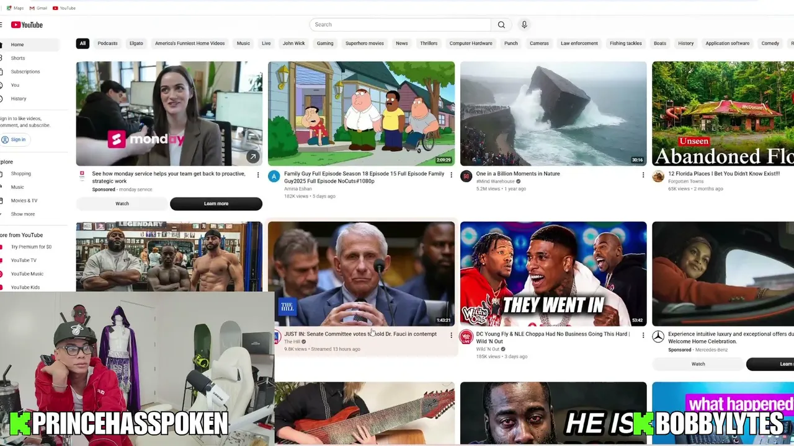Click the Mind Warehouse channel avatar
Screen dimensions: 794x446
tap(466, 177)
